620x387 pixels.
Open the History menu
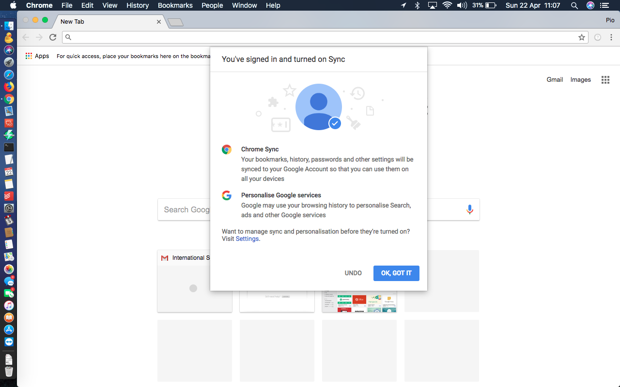138,5
